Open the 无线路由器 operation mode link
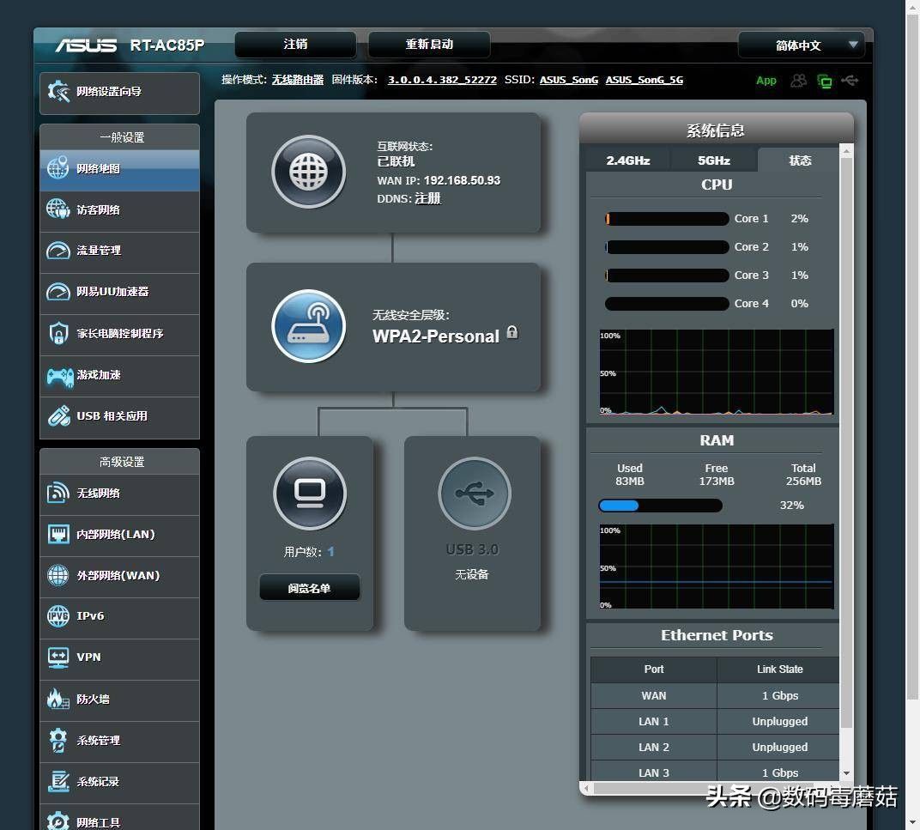This screenshot has width=920, height=830. (298, 80)
